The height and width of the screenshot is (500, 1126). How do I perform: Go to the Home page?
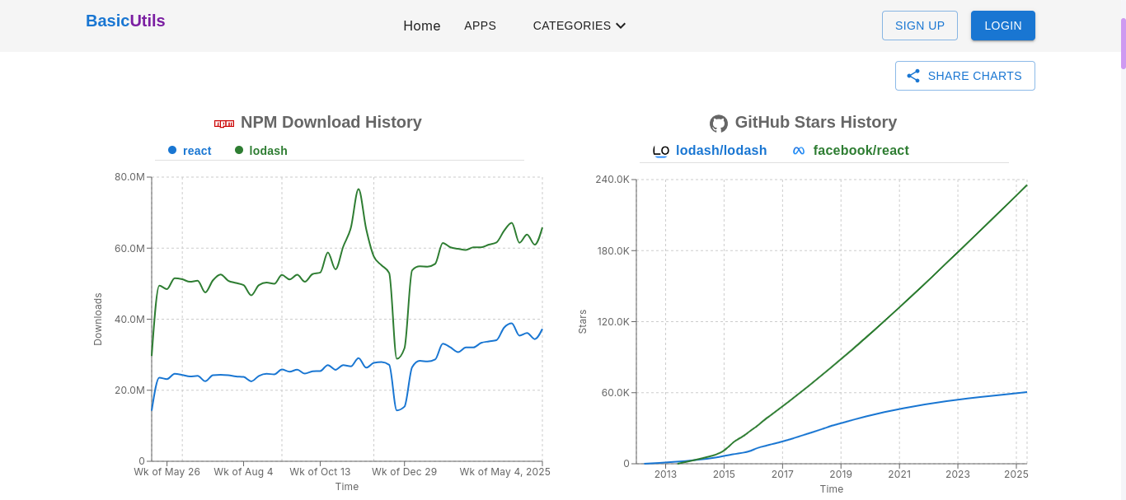pos(422,26)
